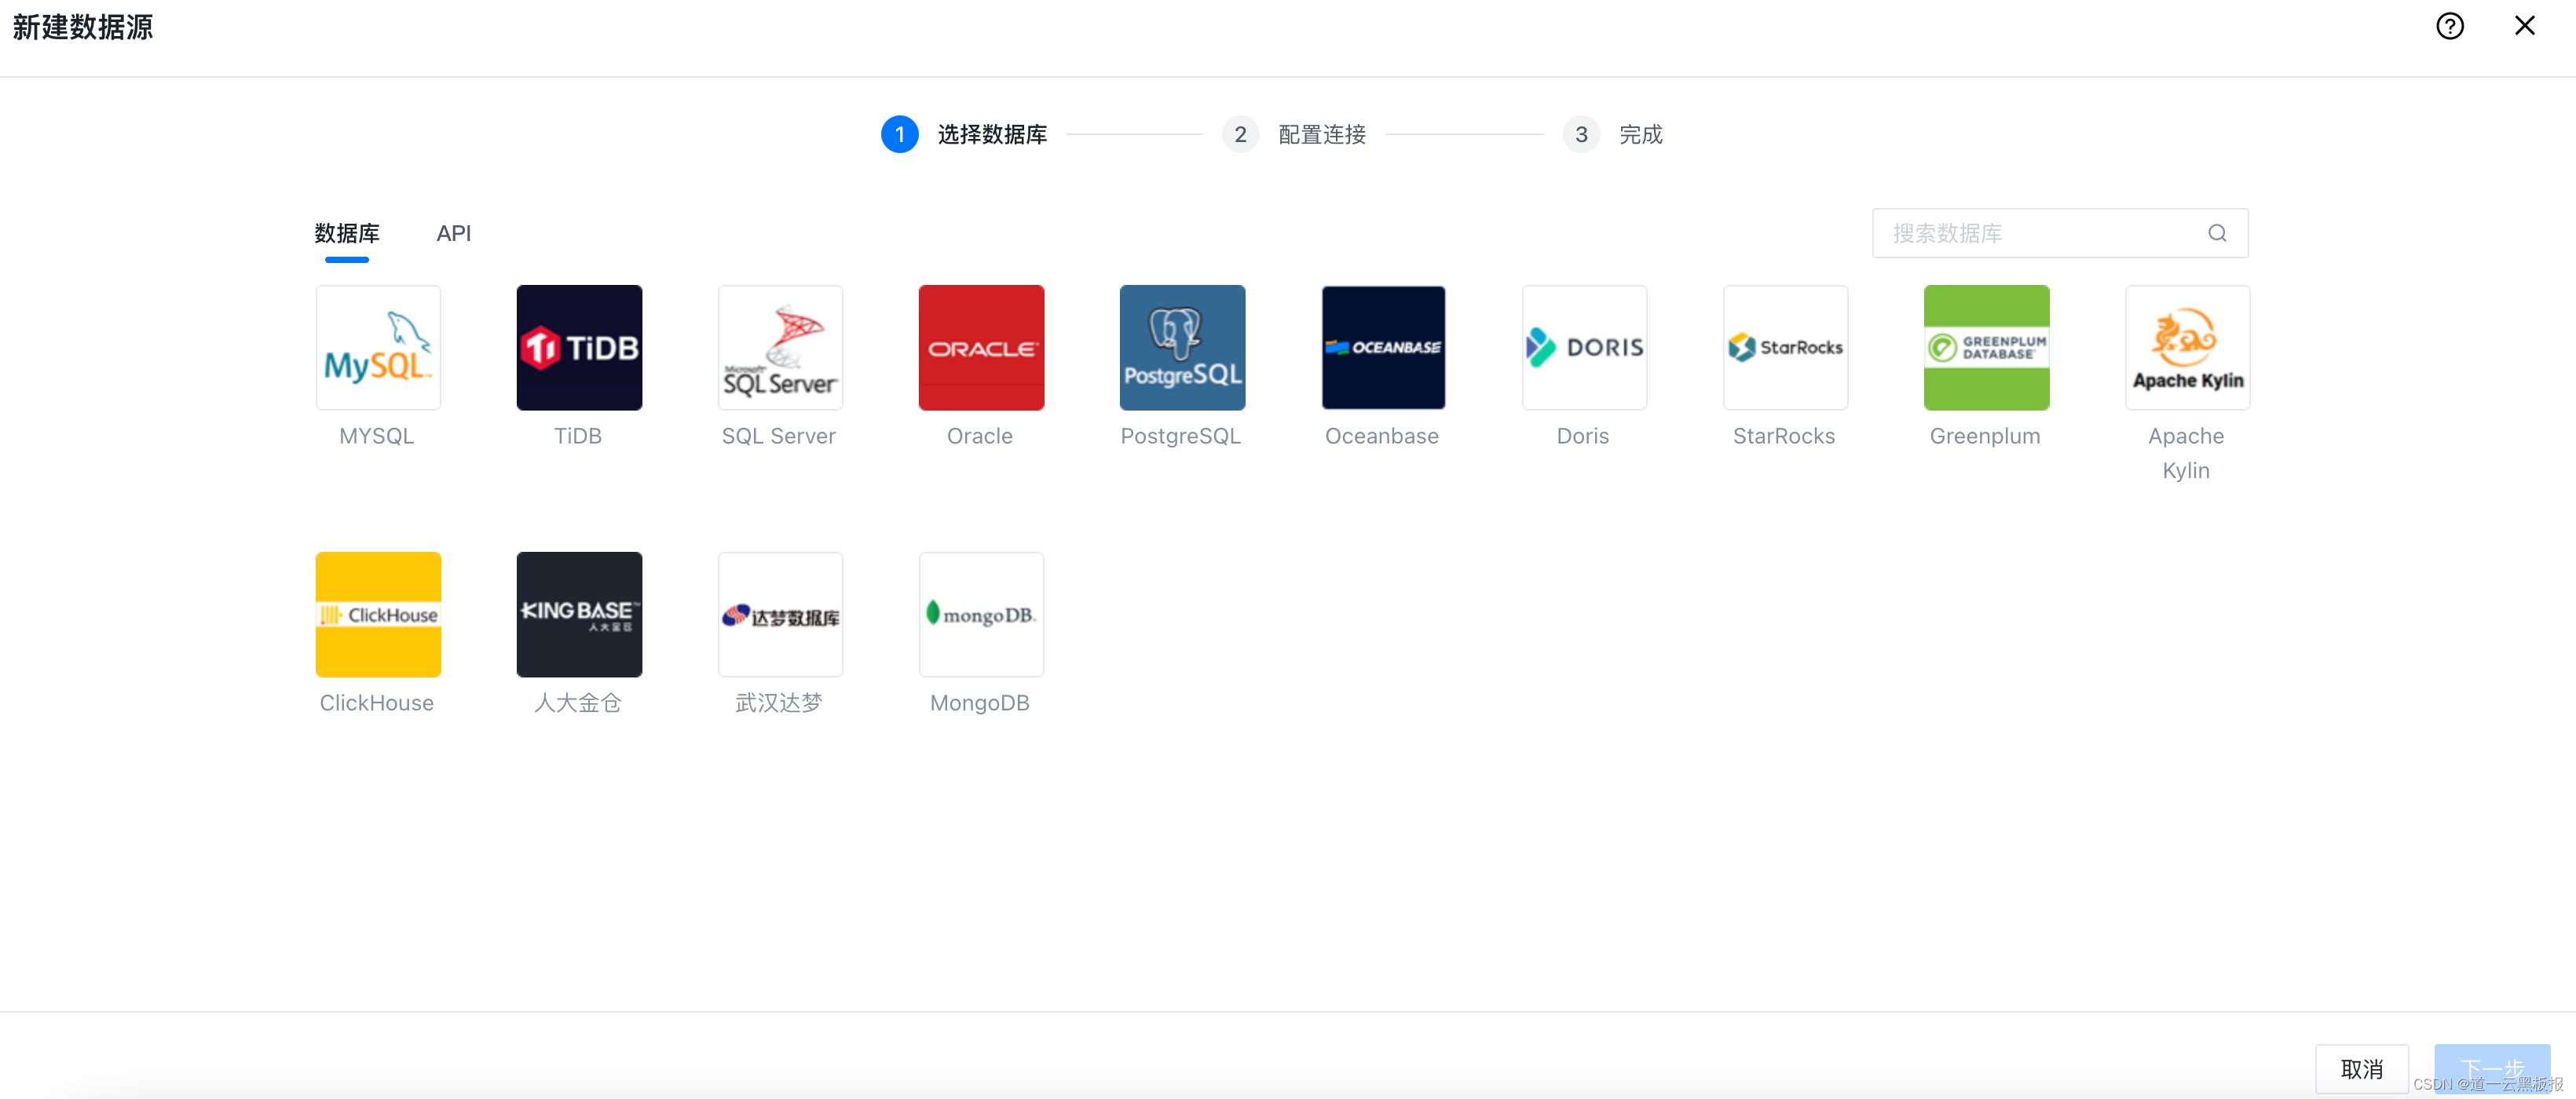Open the help question mark icon
Viewport: 2576px width, 1099px height.
(x=2449, y=26)
